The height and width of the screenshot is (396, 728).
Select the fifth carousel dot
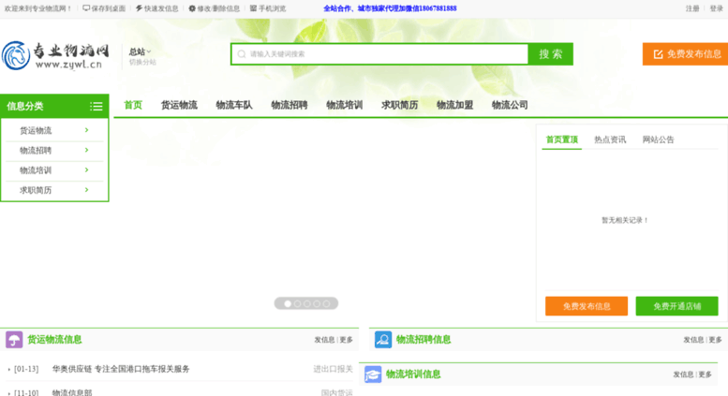pyautogui.click(x=326, y=303)
